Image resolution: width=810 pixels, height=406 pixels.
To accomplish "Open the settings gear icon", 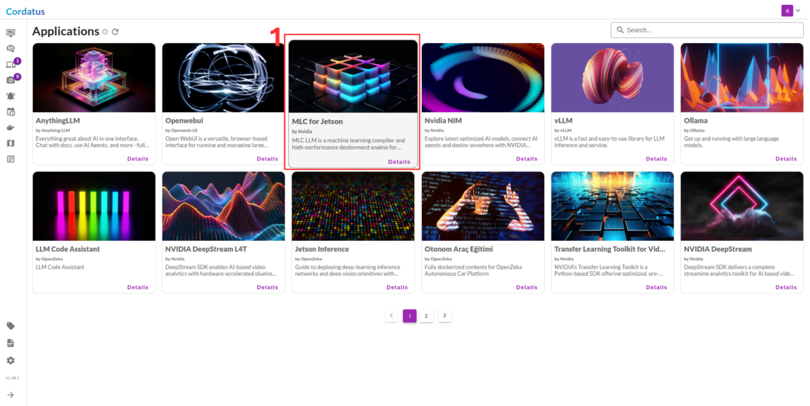I will pos(11,361).
